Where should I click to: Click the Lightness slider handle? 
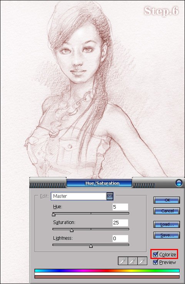coord(91,246)
